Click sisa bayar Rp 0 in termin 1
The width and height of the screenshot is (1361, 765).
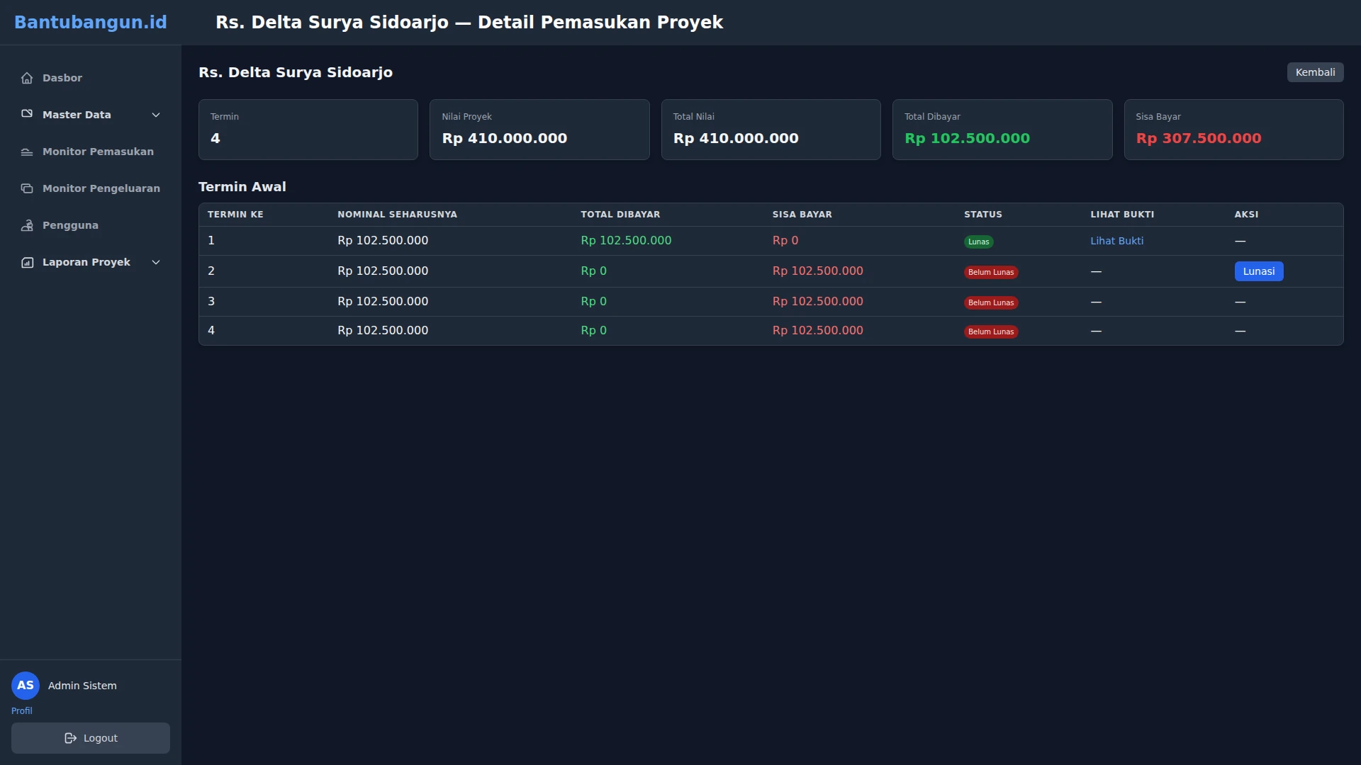[x=785, y=240]
